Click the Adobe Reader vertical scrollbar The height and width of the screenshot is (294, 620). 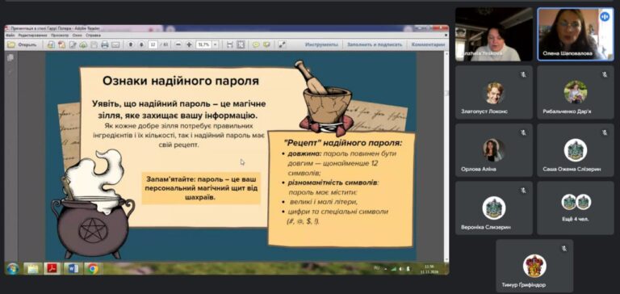[446, 157]
